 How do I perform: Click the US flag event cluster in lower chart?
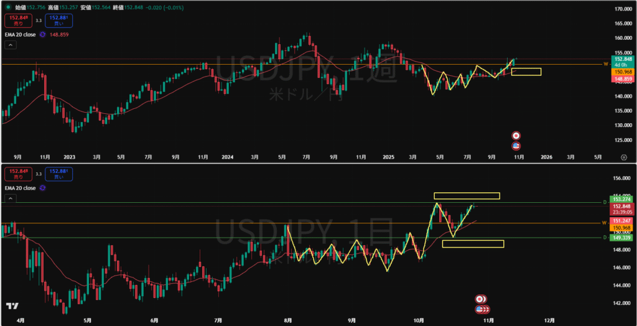pyautogui.click(x=481, y=309)
